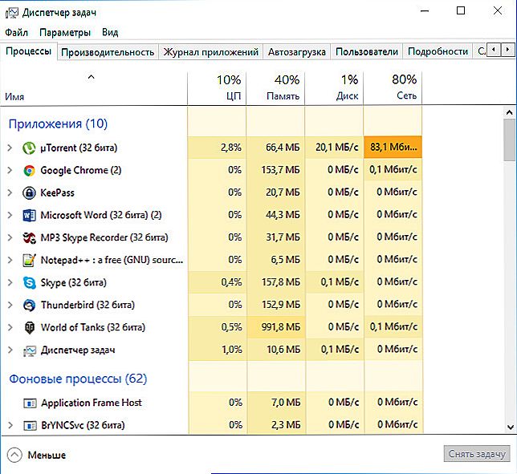This screenshot has height=474, width=517.
Task: Click the Notepad++ icon
Action: pos(29,260)
